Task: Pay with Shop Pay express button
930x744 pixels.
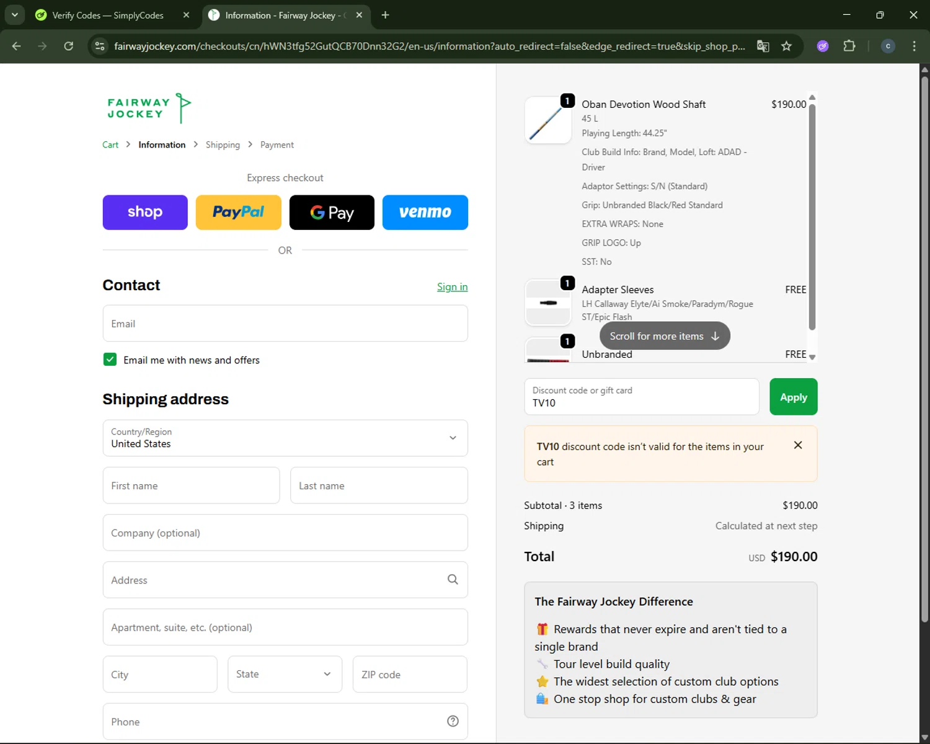Action: (145, 213)
